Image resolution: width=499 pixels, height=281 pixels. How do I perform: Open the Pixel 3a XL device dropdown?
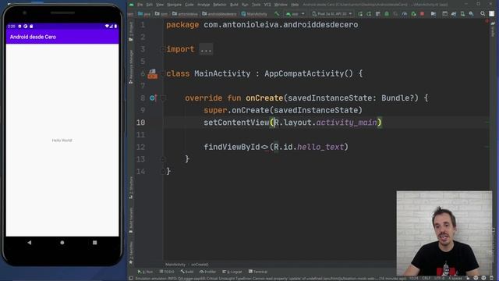[x=332, y=14]
